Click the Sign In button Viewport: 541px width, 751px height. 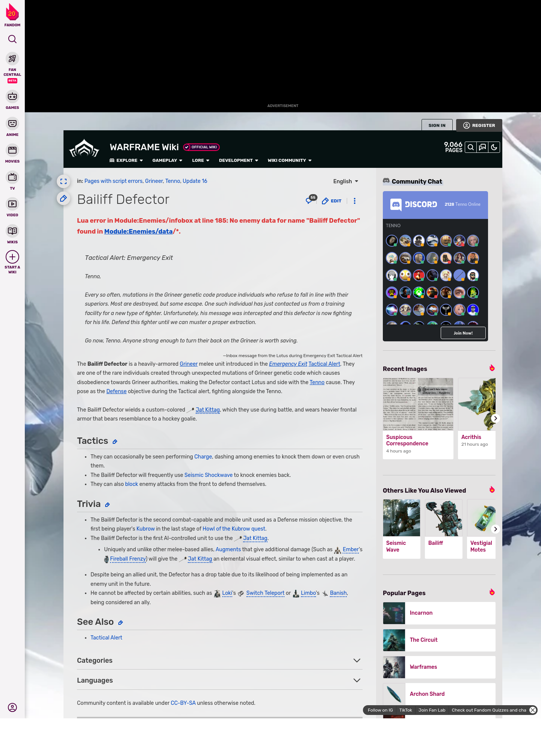pyautogui.click(x=437, y=125)
